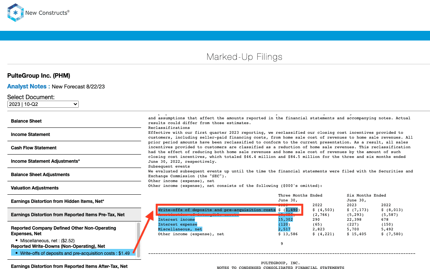This screenshot has width=430, height=269.
Task: Select Valuation Adjustments section
Action: pos(74,188)
